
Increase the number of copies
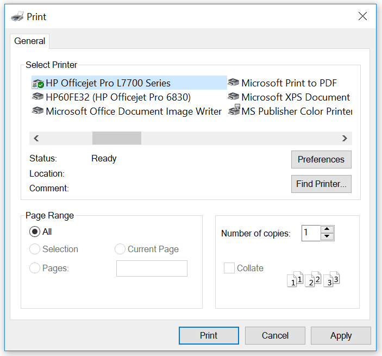coord(327,229)
